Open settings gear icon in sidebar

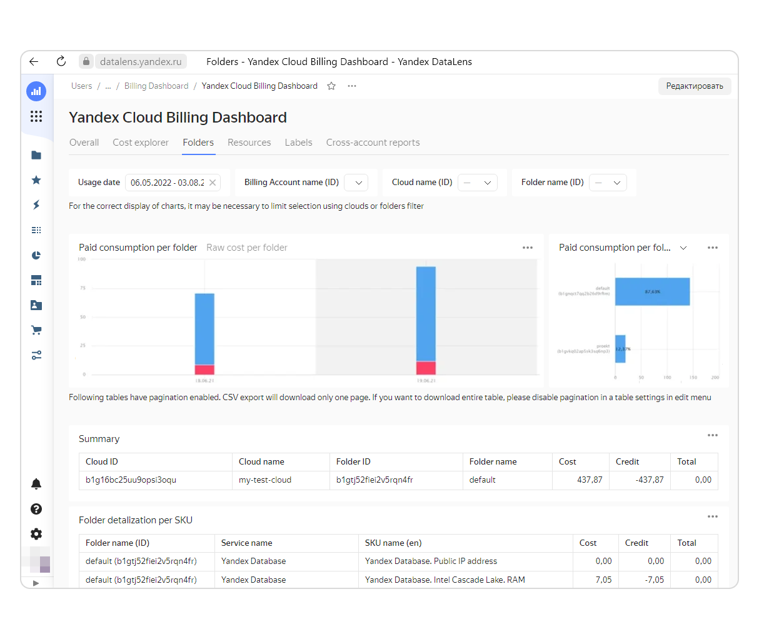click(36, 534)
